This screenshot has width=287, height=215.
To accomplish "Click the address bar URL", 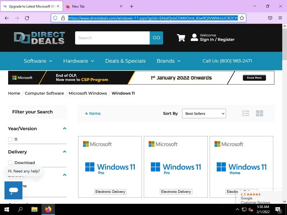I will pos(153,18).
